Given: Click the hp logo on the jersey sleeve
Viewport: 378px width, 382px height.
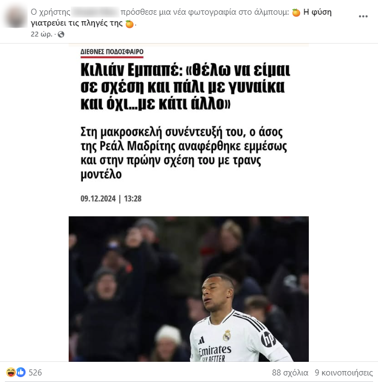Looking at the screenshot, I should coord(268,339).
